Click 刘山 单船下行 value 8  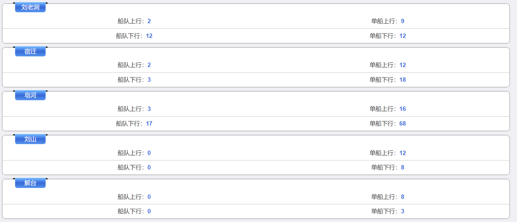click(402, 168)
